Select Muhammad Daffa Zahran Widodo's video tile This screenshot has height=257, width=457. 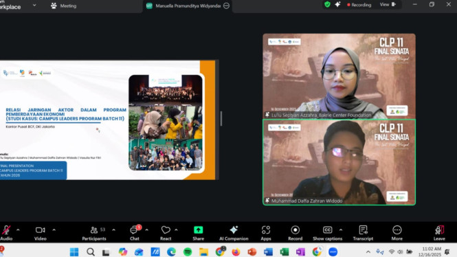pos(339,162)
